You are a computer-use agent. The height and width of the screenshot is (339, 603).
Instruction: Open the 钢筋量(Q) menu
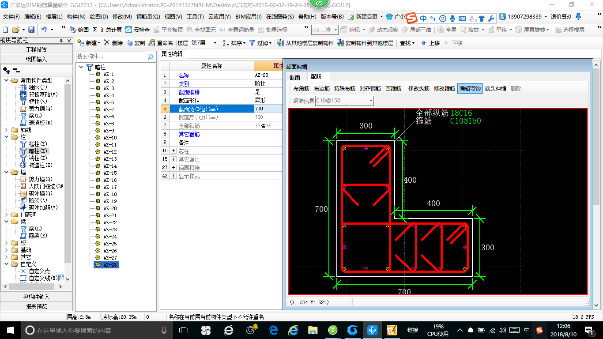click(x=148, y=17)
